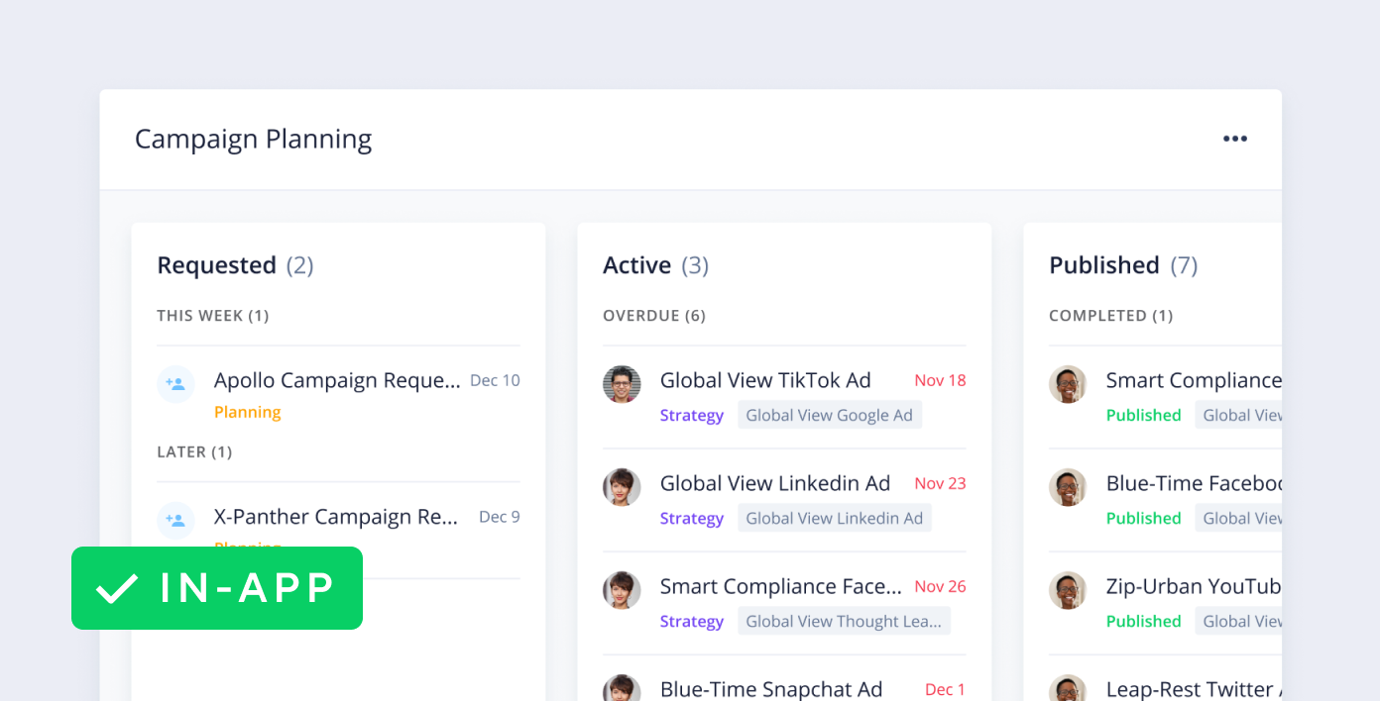Click the avatar beside Smart Compliance Facebook item

[622, 590]
